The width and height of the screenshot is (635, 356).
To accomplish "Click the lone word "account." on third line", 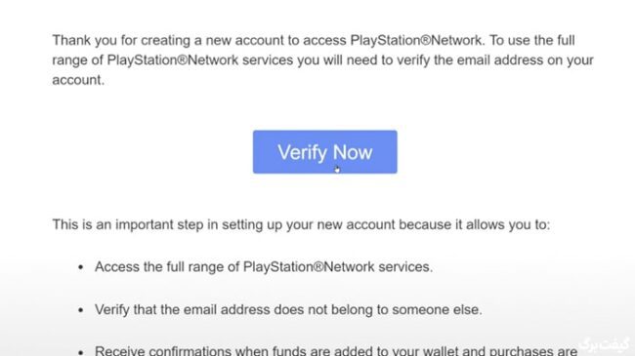I will point(78,80).
